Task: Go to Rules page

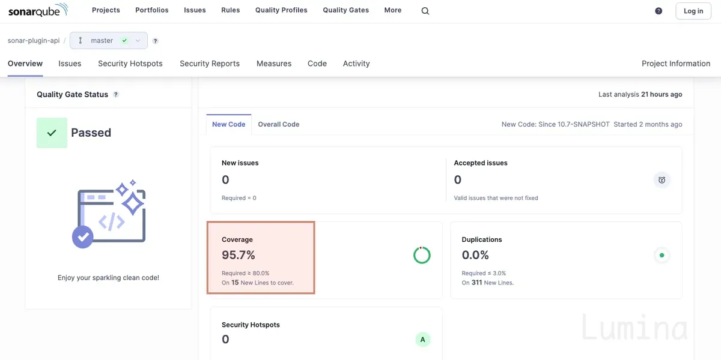Action: click(230, 10)
